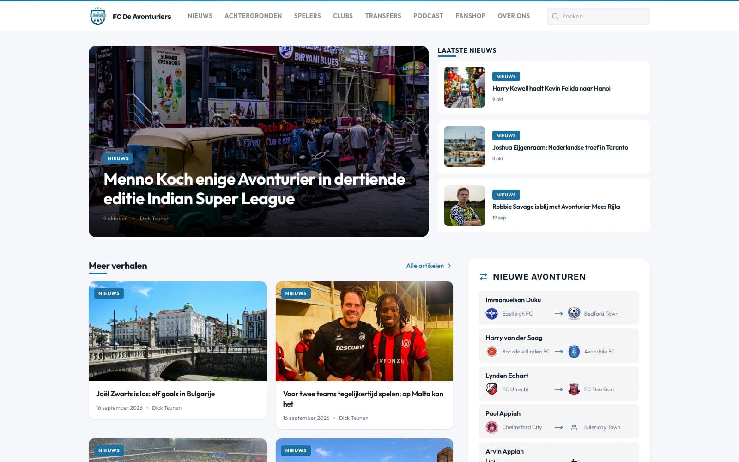Open Robbie Savage Mees Rijks article
The height and width of the screenshot is (462, 739).
pos(556,207)
